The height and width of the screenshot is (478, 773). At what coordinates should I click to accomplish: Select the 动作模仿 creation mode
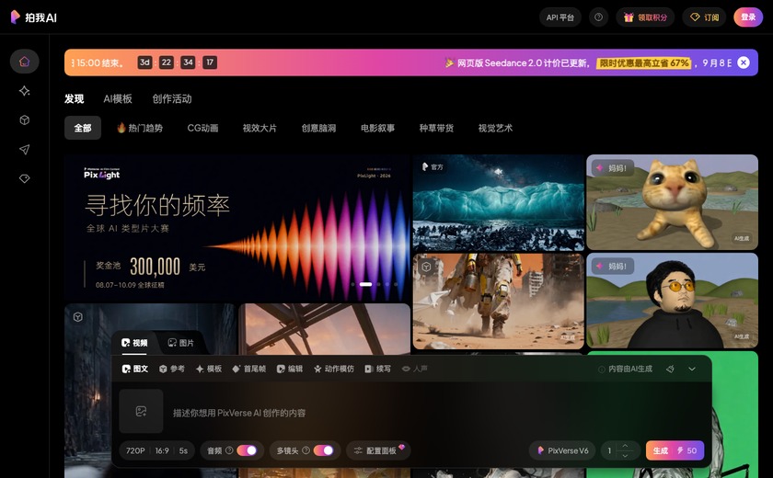[x=334, y=369]
